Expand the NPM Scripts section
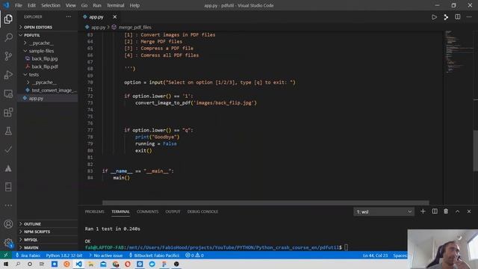 48,232
